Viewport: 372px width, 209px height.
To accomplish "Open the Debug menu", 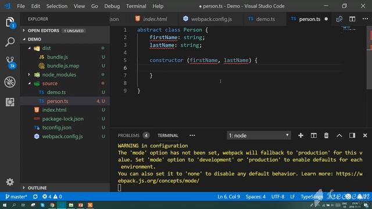I will coord(112,6).
